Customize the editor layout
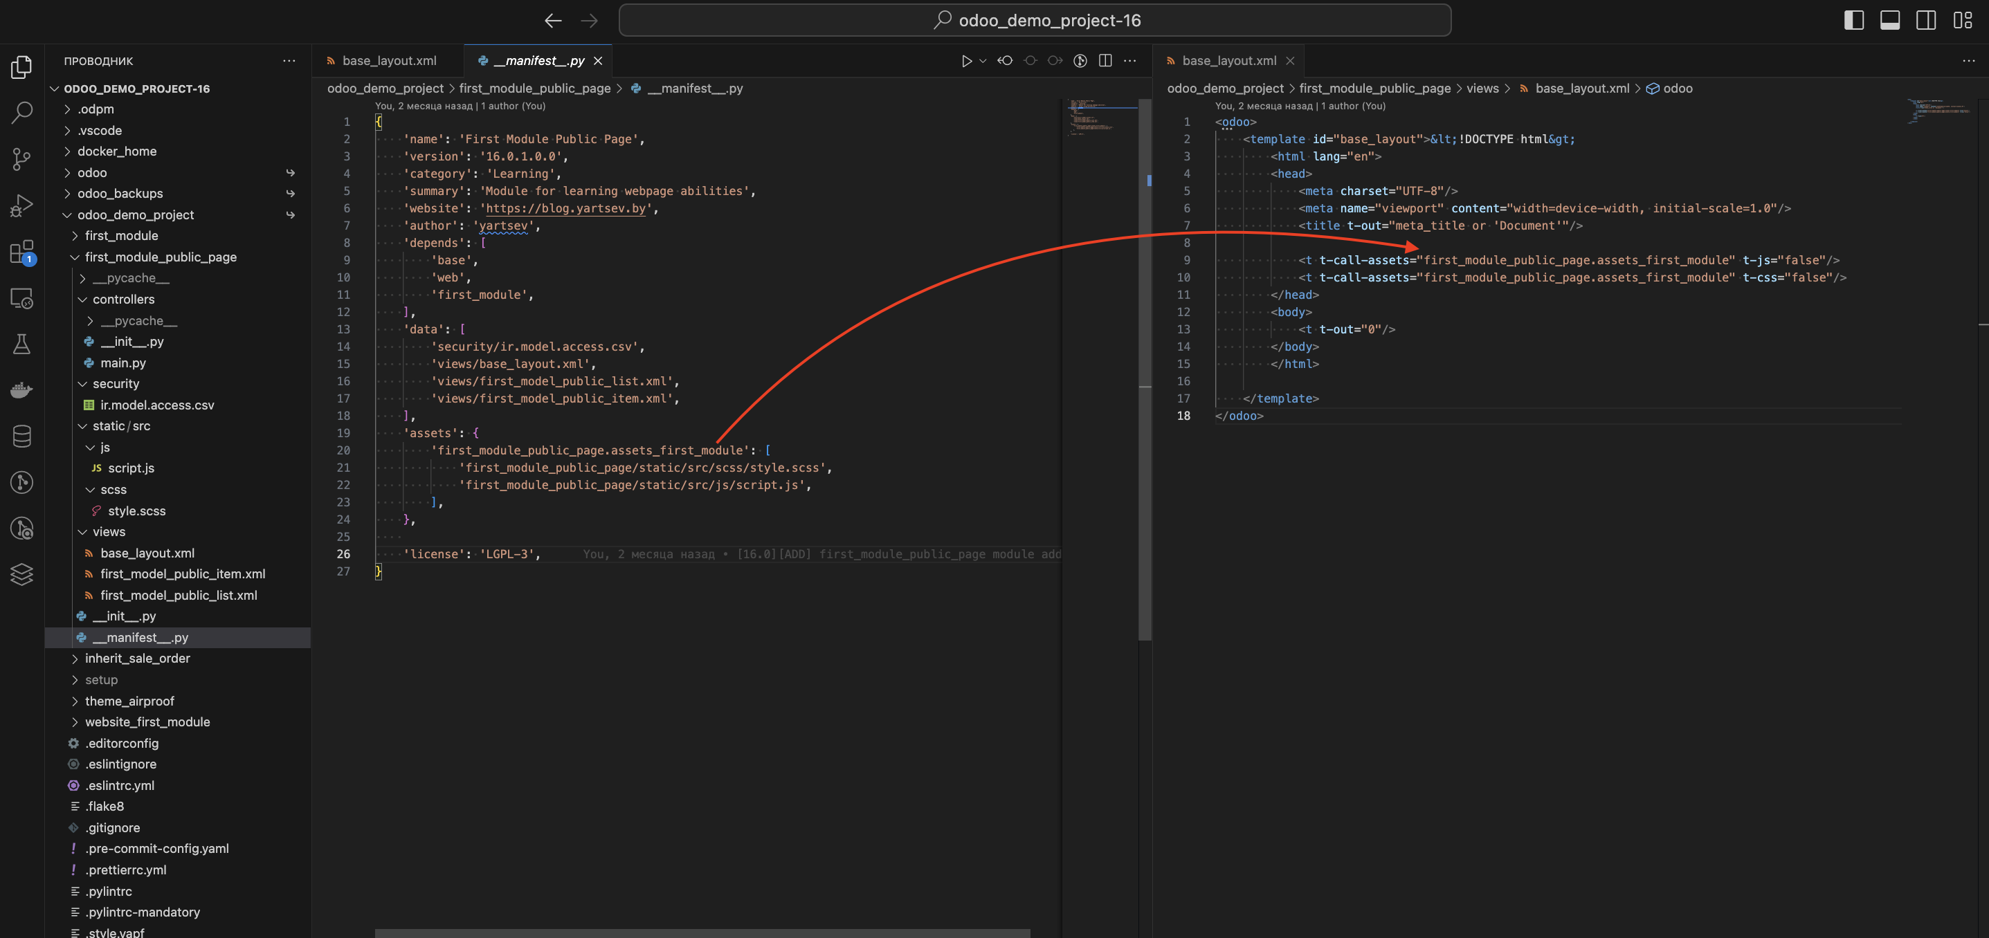 tap(1962, 21)
